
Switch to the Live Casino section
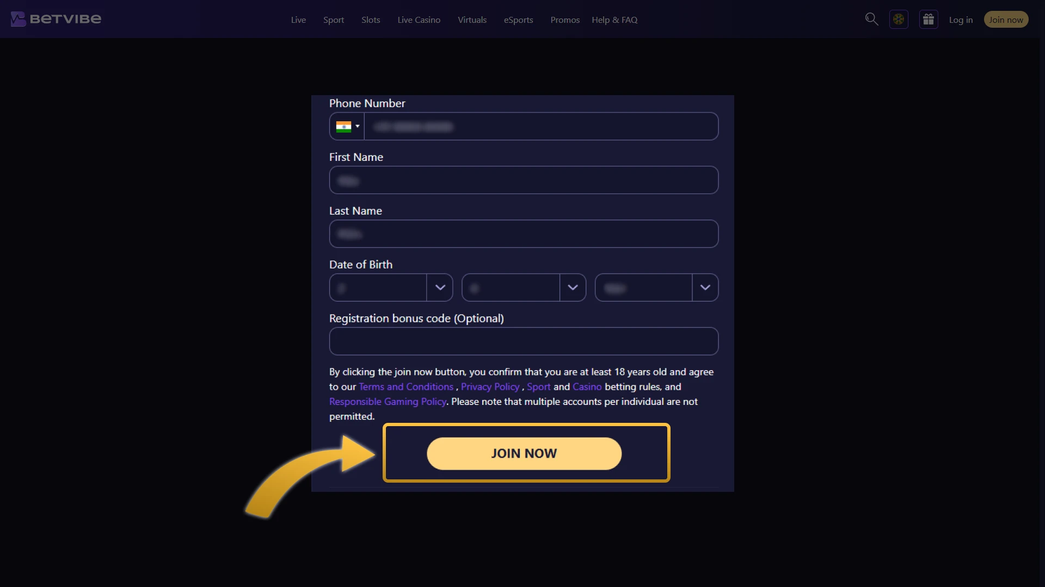pos(419,20)
